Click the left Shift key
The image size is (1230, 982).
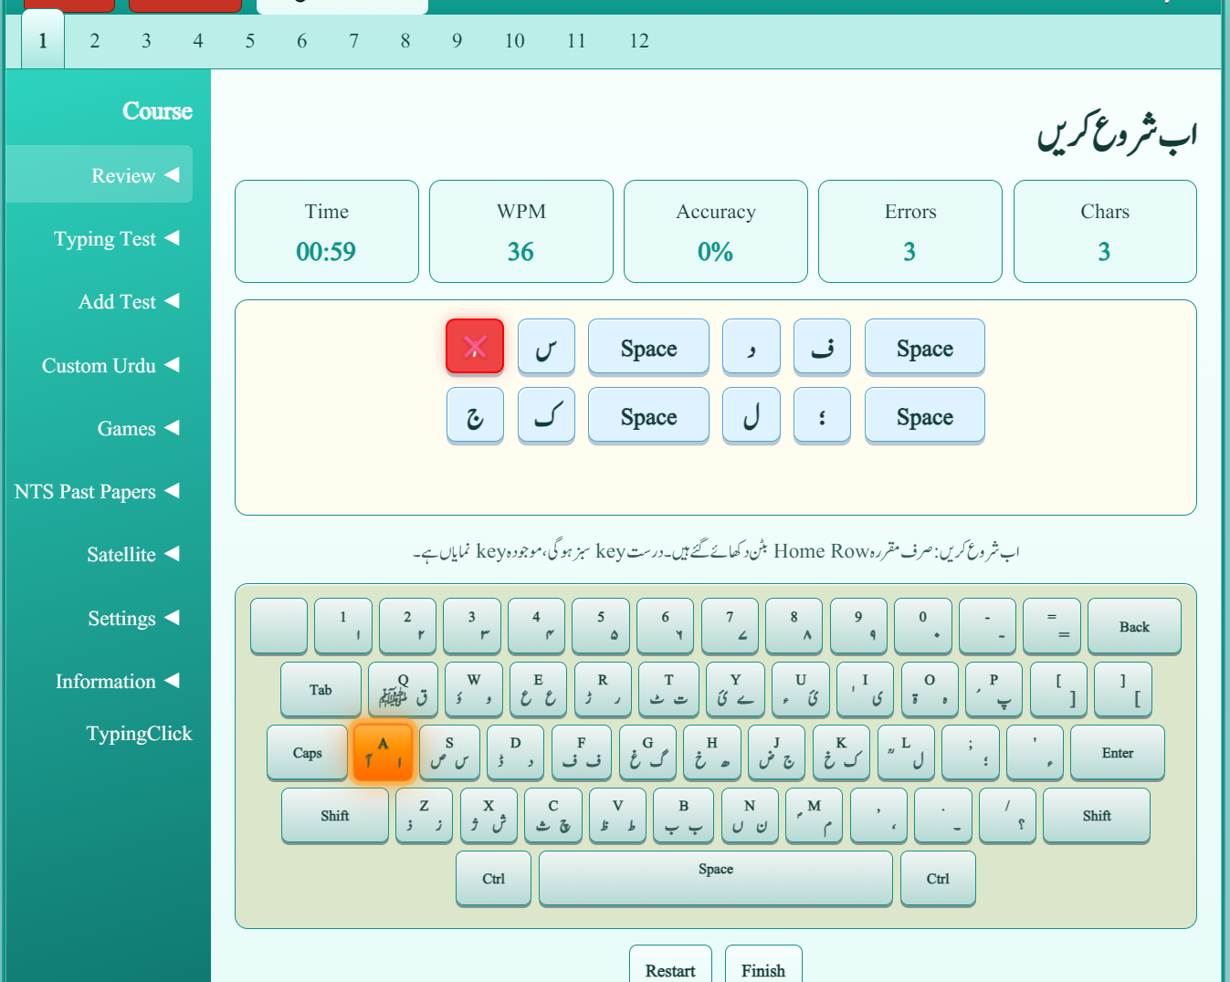pyautogui.click(x=335, y=815)
